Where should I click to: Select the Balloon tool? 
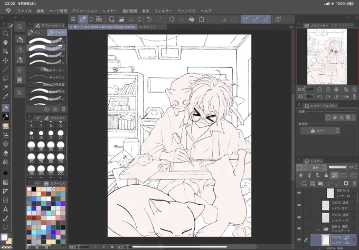click(x=5, y=227)
